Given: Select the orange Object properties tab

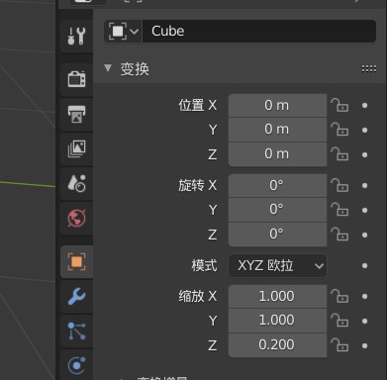Looking at the screenshot, I should click(76, 262).
